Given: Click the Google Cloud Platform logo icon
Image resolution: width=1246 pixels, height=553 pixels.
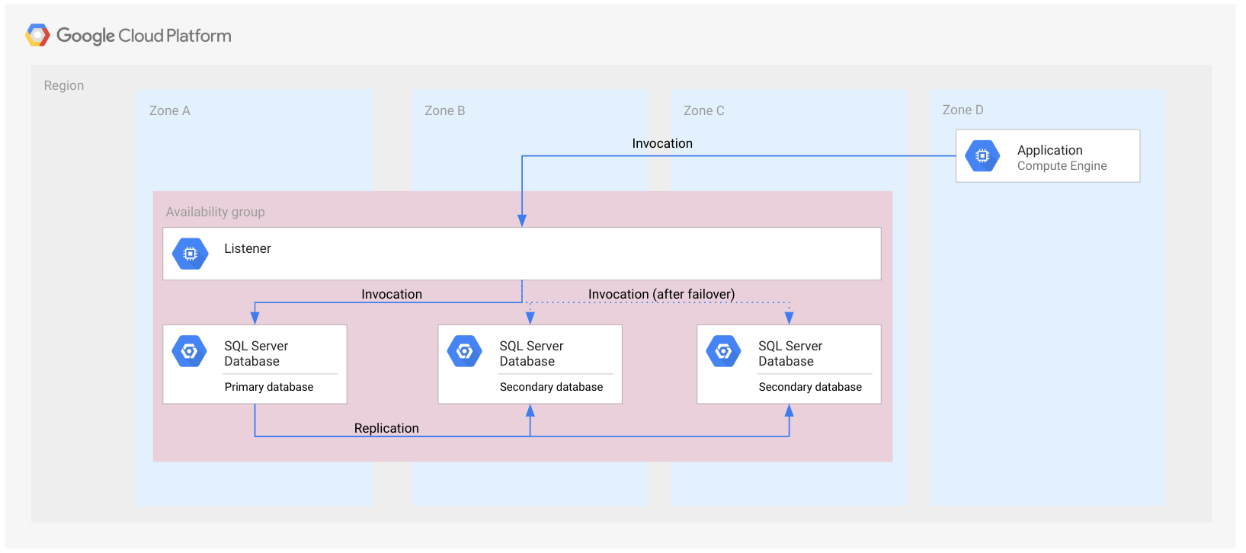Looking at the screenshot, I should [x=37, y=35].
